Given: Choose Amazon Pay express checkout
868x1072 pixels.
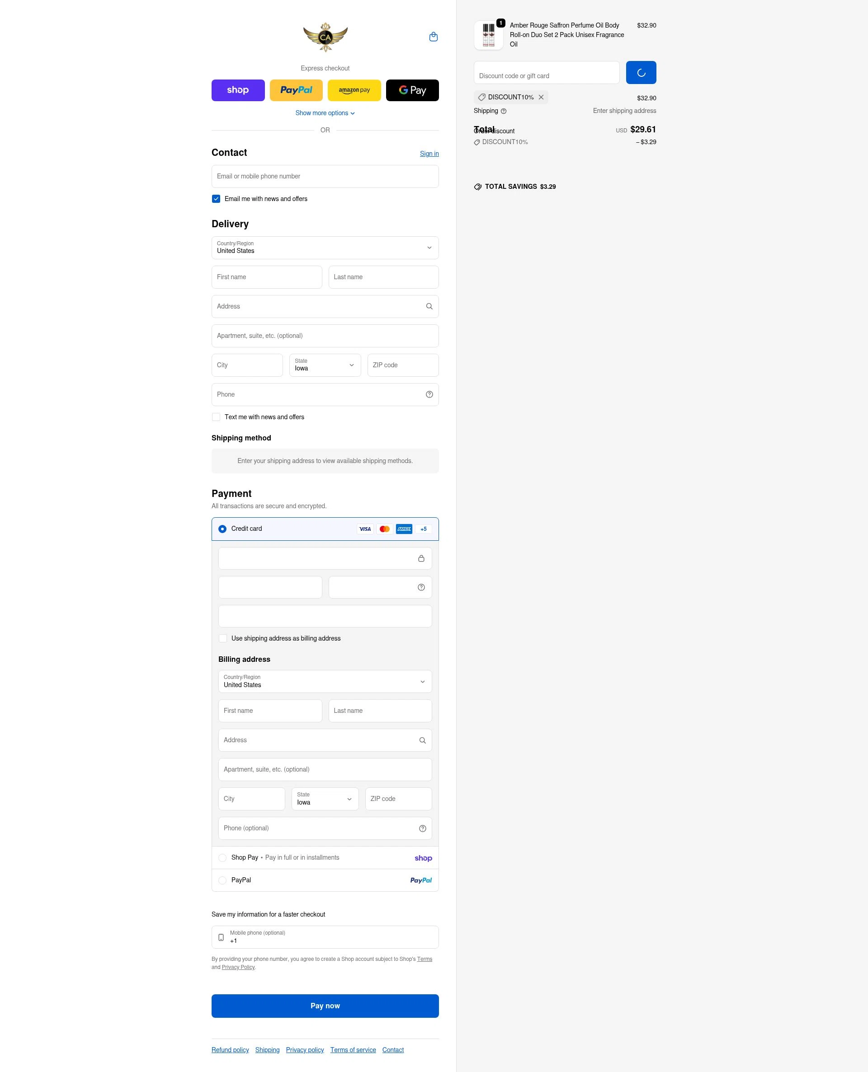Looking at the screenshot, I should [x=354, y=90].
